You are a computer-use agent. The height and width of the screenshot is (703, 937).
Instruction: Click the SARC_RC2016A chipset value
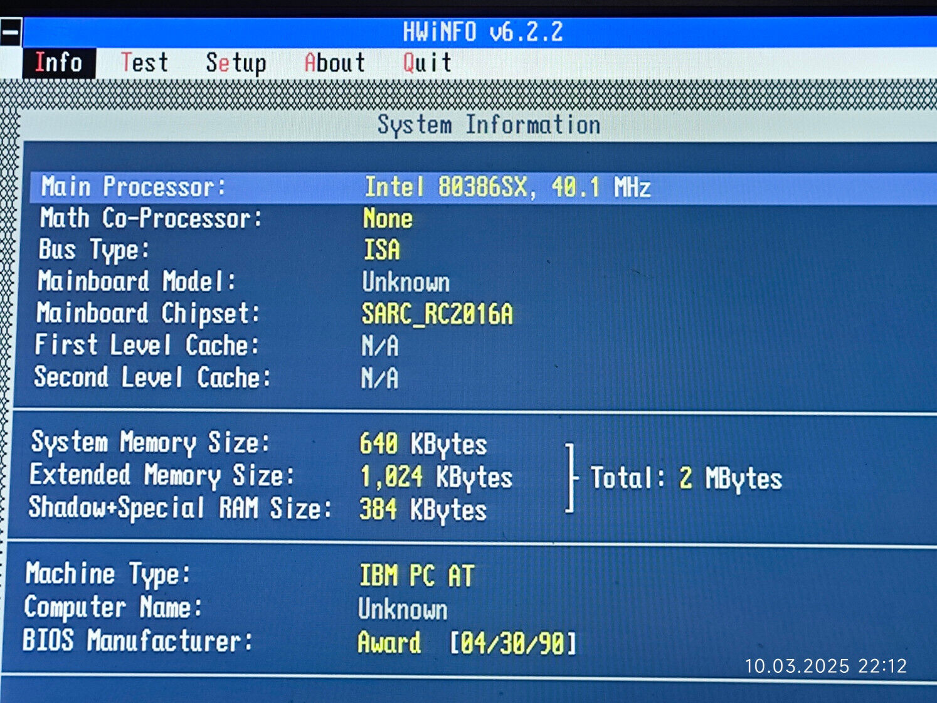pos(437,314)
